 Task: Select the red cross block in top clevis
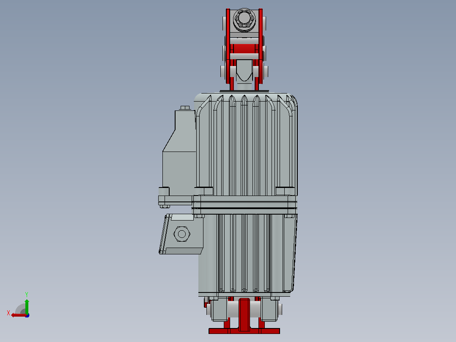(x=244, y=49)
